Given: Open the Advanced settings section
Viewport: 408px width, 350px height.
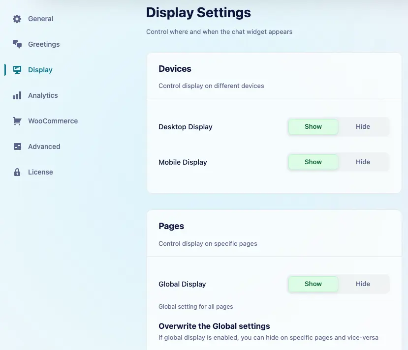Looking at the screenshot, I should pyautogui.click(x=44, y=146).
